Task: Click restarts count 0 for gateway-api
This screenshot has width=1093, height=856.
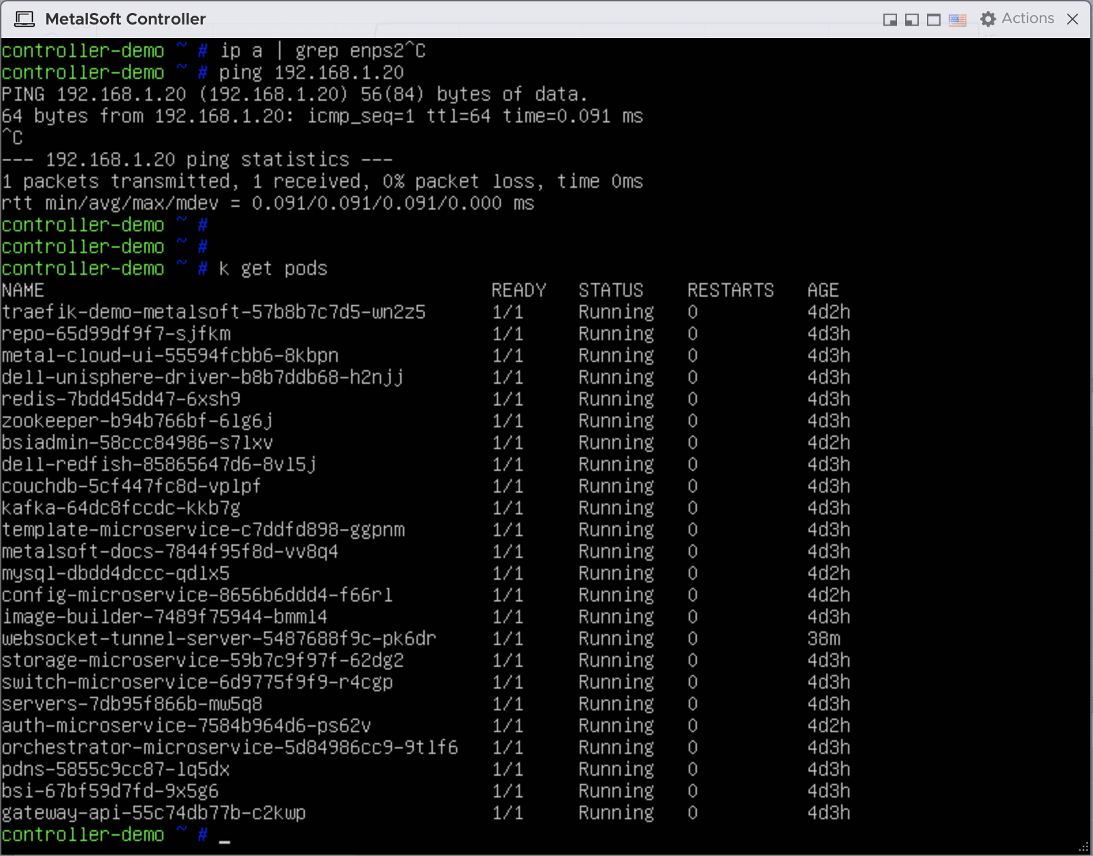Action: point(693,813)
